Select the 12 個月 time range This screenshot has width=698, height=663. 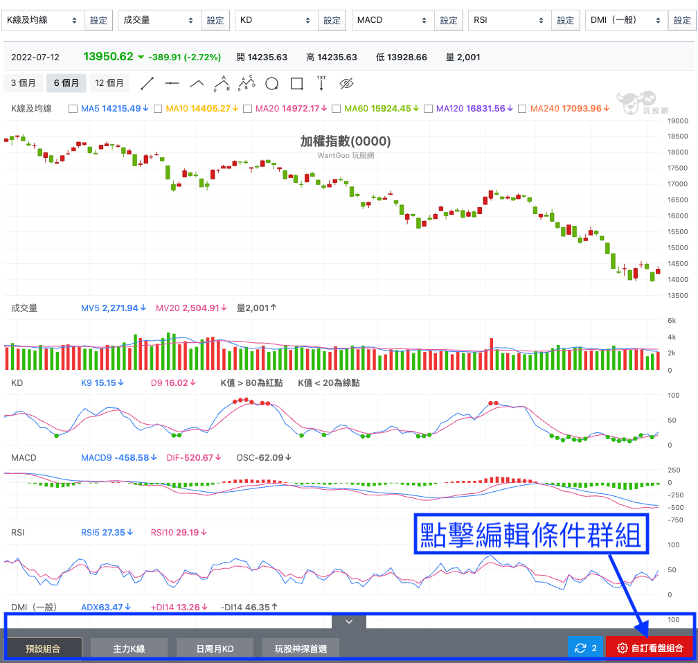pos(109,83)
